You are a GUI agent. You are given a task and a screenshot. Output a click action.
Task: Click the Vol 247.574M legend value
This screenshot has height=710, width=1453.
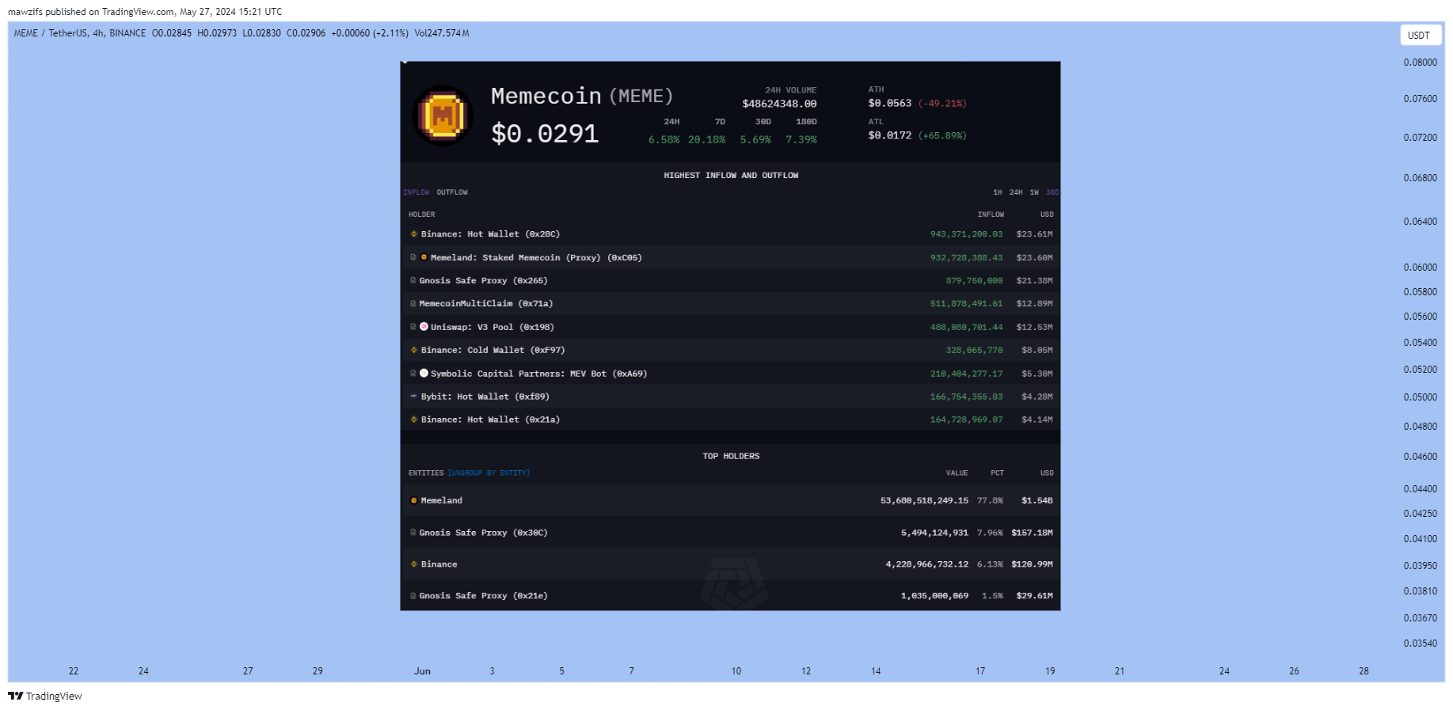442,33
